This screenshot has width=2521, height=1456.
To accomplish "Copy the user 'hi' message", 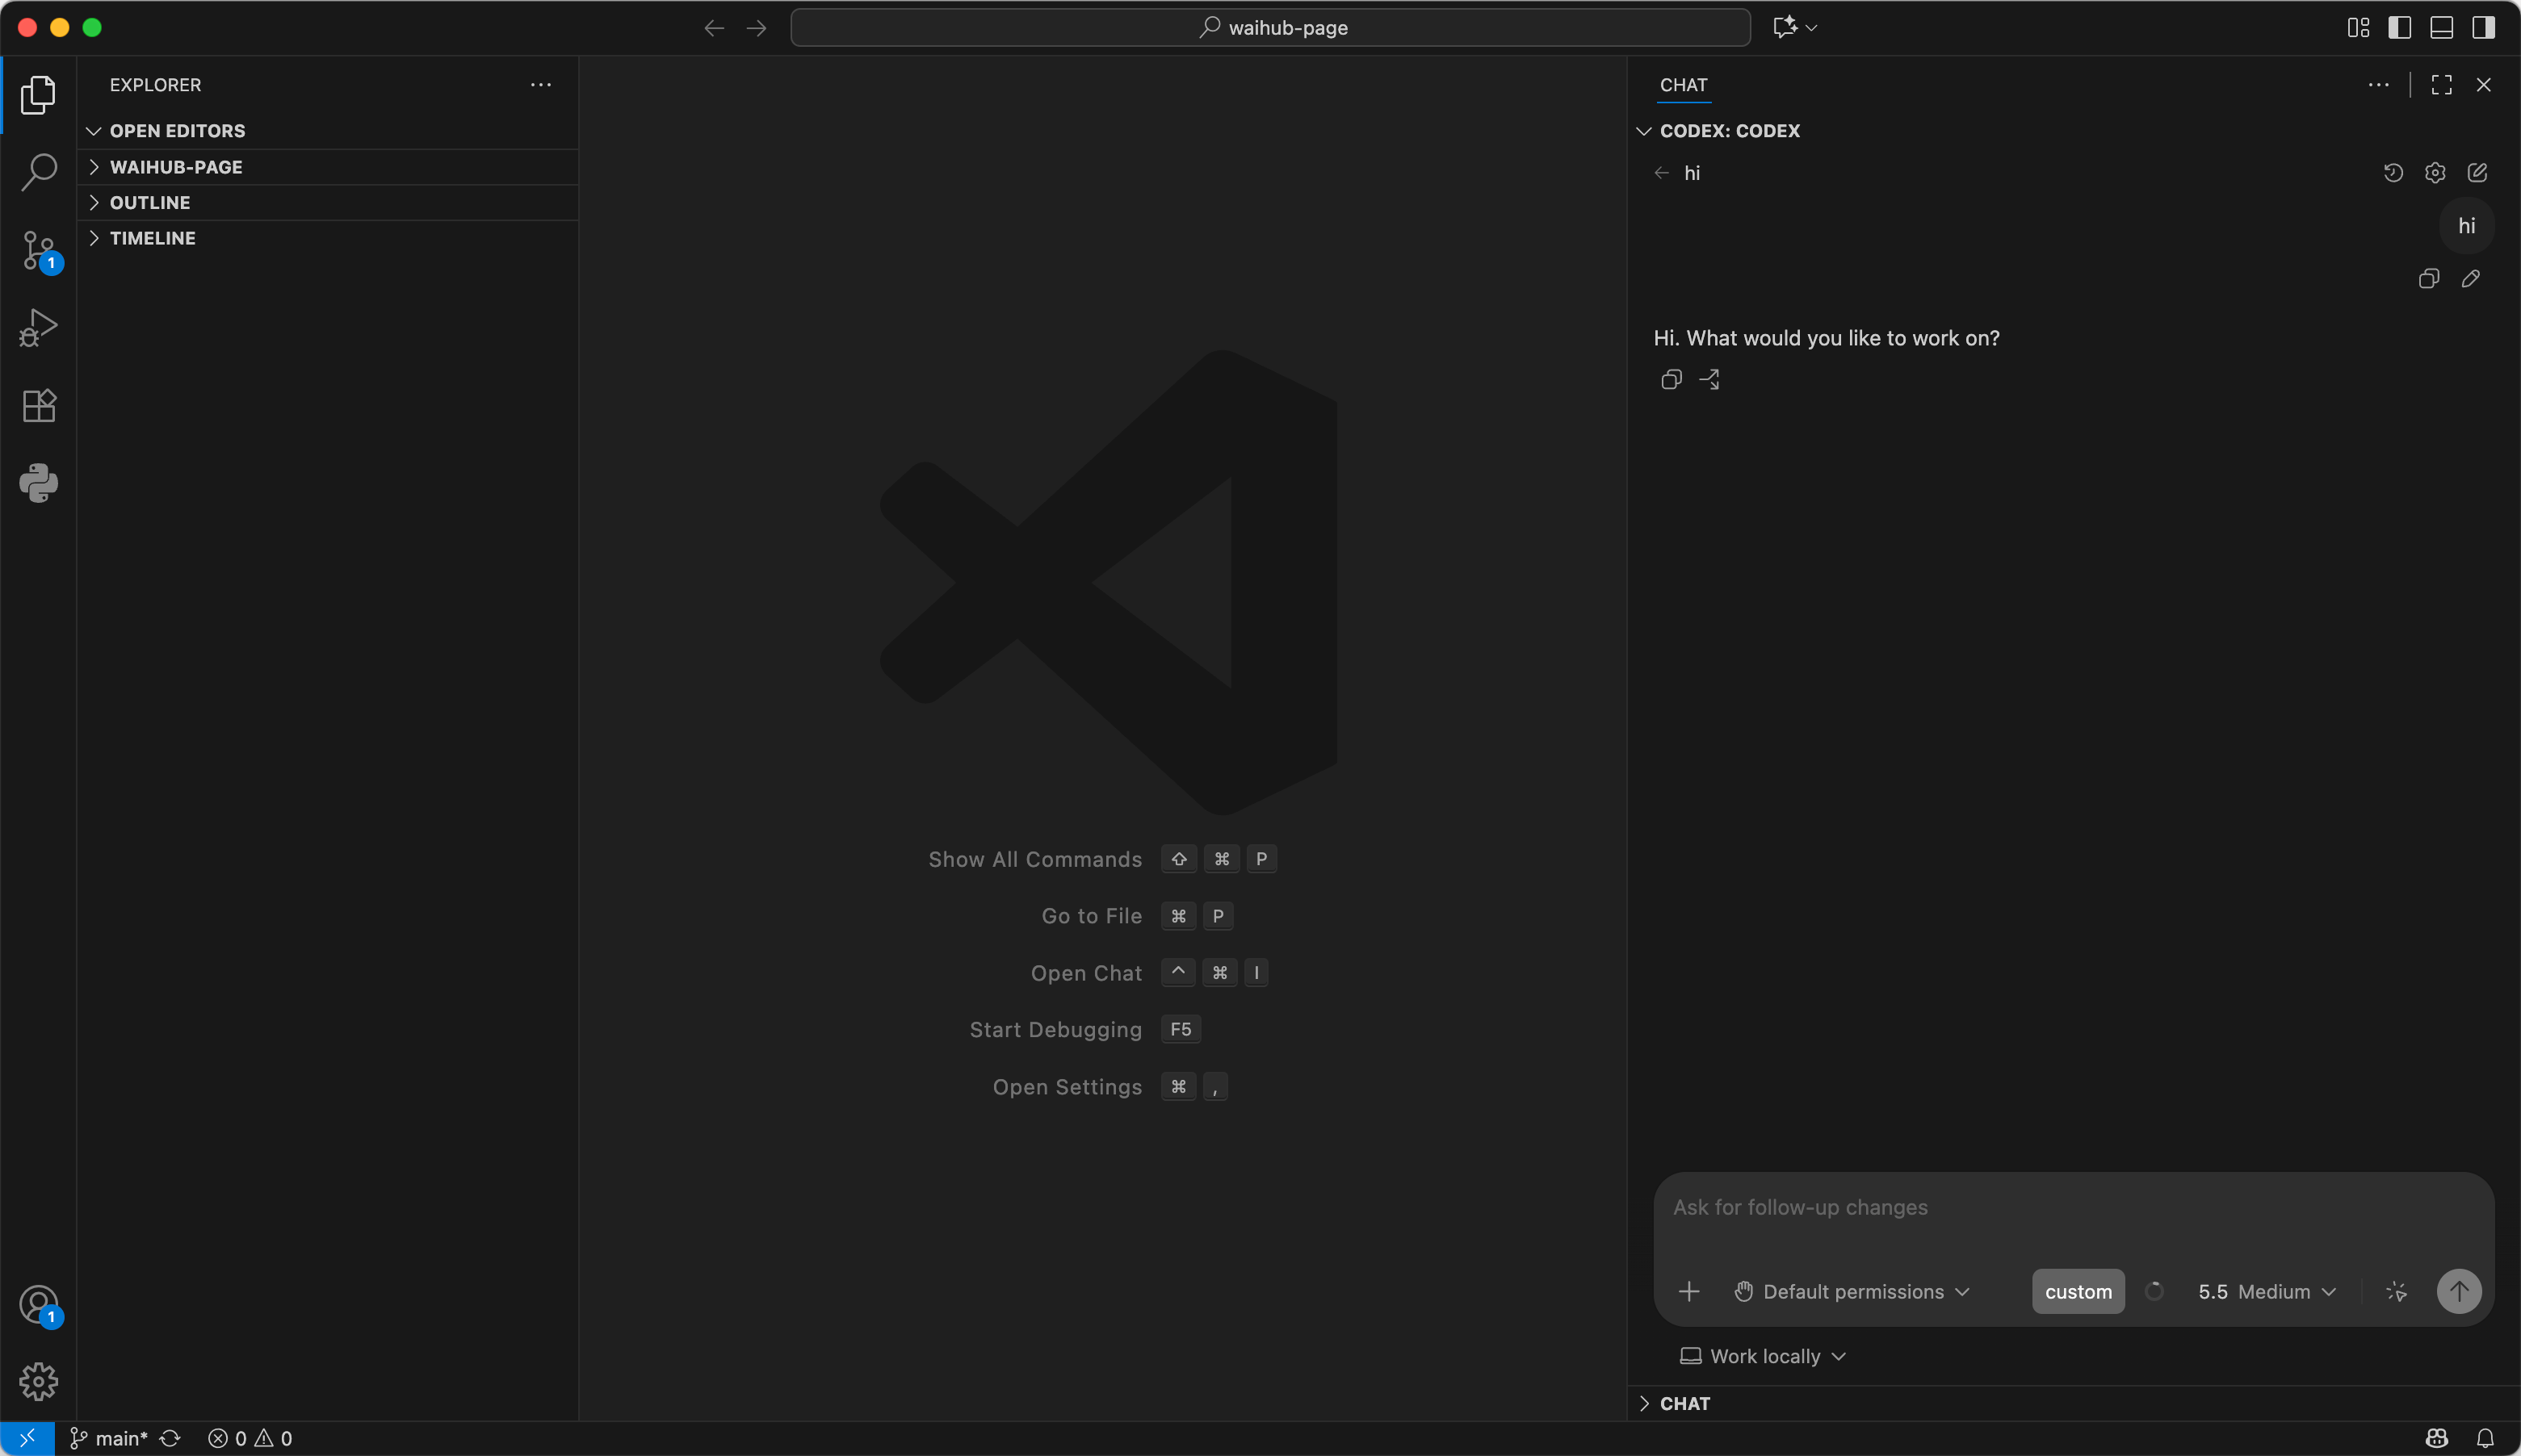I will pyautogui.click(x=2429, y=279).
